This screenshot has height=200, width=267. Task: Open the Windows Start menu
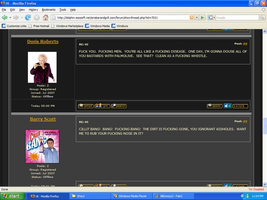pos(12,196)
